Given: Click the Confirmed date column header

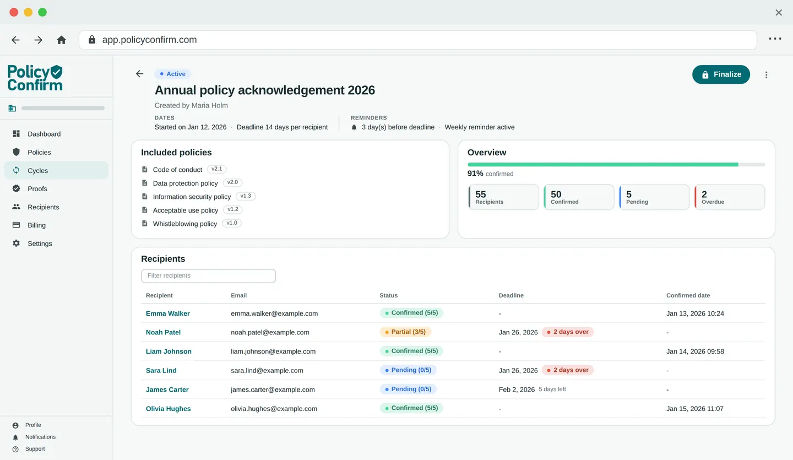Looking at the screenshot, I should (688, 295).
